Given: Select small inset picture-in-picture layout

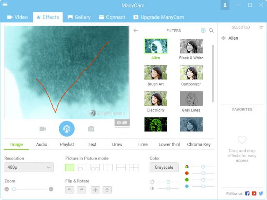Looking at the screenshot, I should (83, 167).
